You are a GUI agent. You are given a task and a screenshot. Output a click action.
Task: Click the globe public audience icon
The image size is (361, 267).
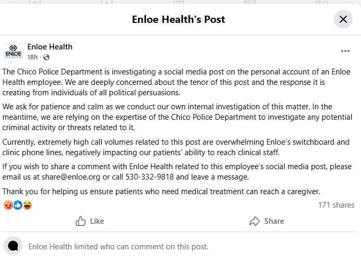46,57
